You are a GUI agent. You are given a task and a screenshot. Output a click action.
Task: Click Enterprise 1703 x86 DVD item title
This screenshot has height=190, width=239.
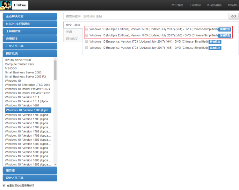(148, 48)
